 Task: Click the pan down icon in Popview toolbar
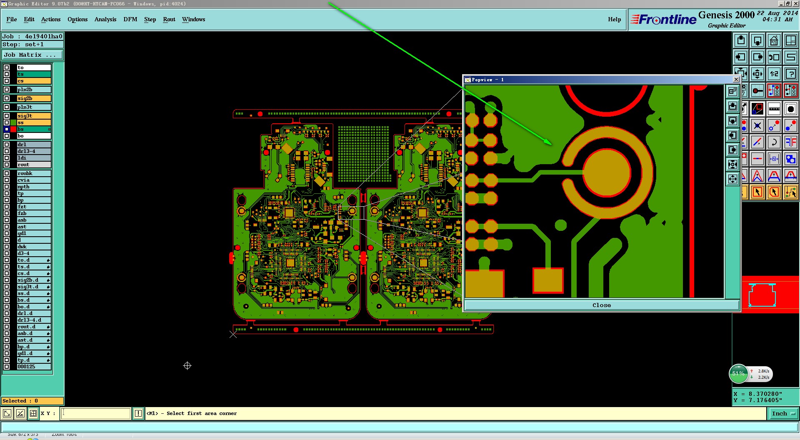click(x=732, y=121)
